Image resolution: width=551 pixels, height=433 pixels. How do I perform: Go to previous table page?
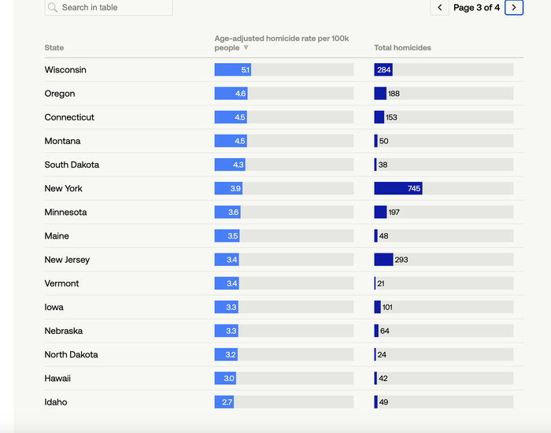click(440, 8)
